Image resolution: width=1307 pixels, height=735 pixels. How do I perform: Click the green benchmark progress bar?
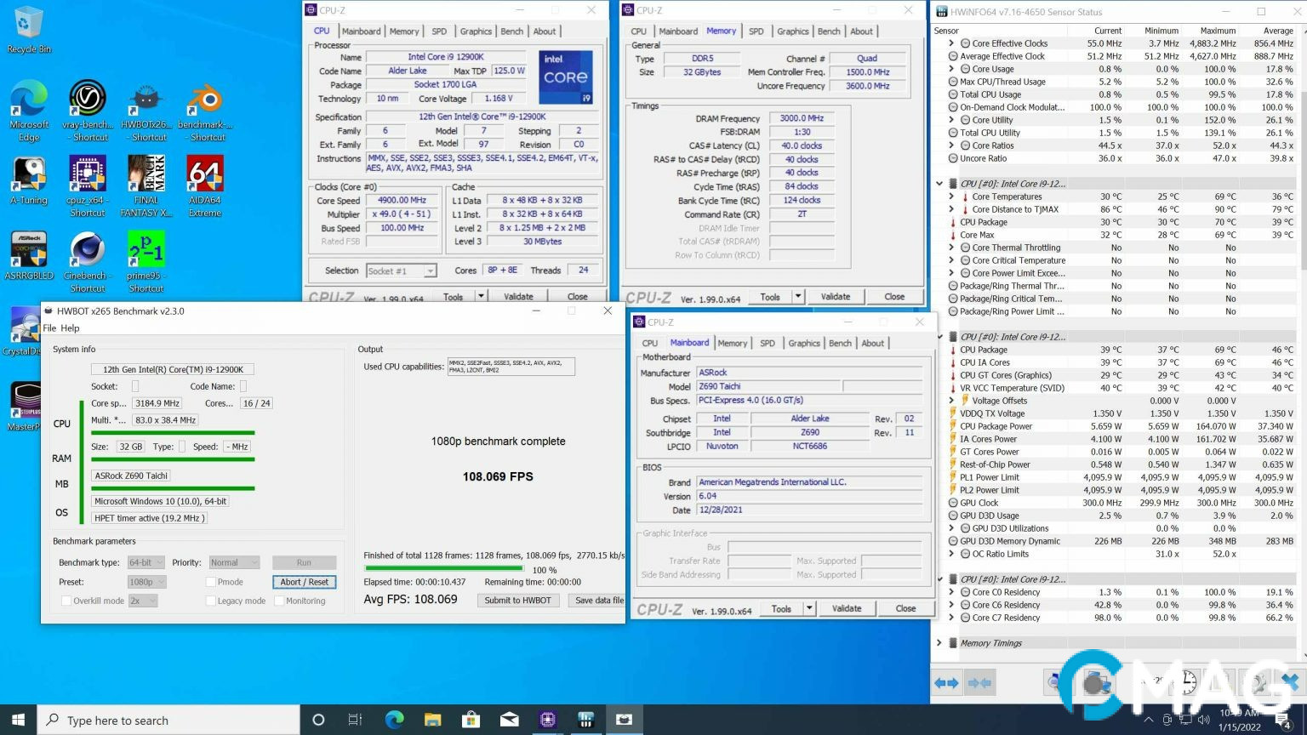[443, 568]
